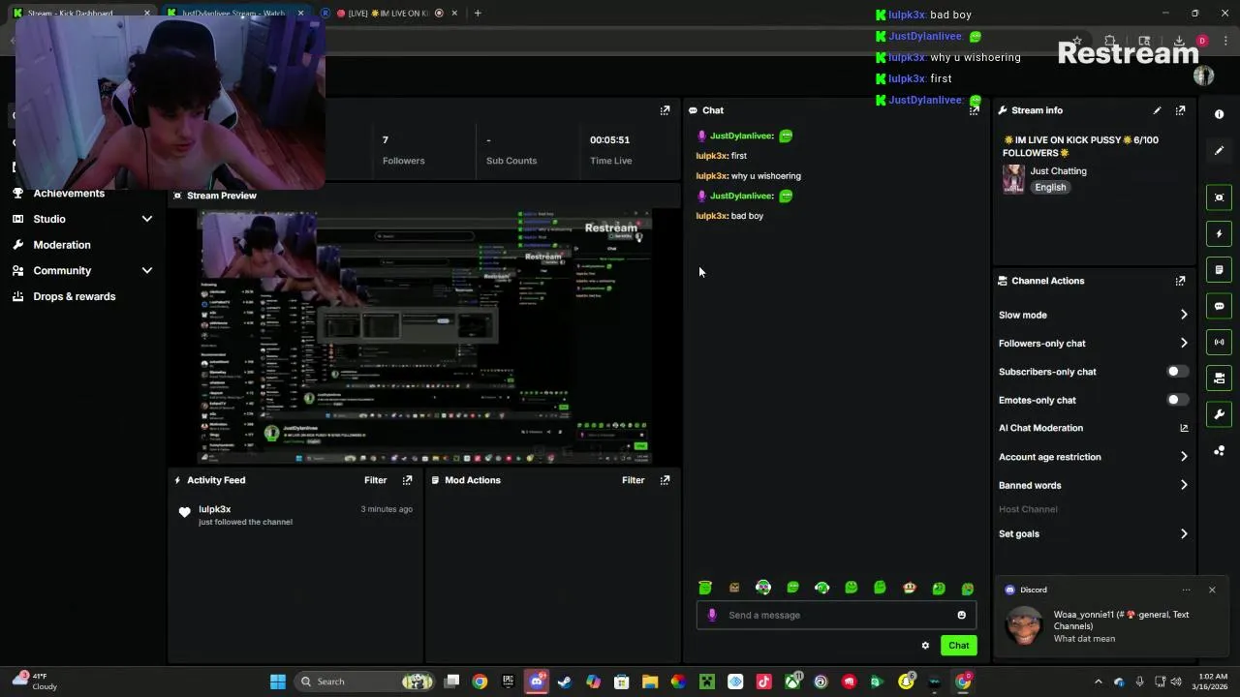Open the clock showing 1:02 AM

[x=1211, y=682]
